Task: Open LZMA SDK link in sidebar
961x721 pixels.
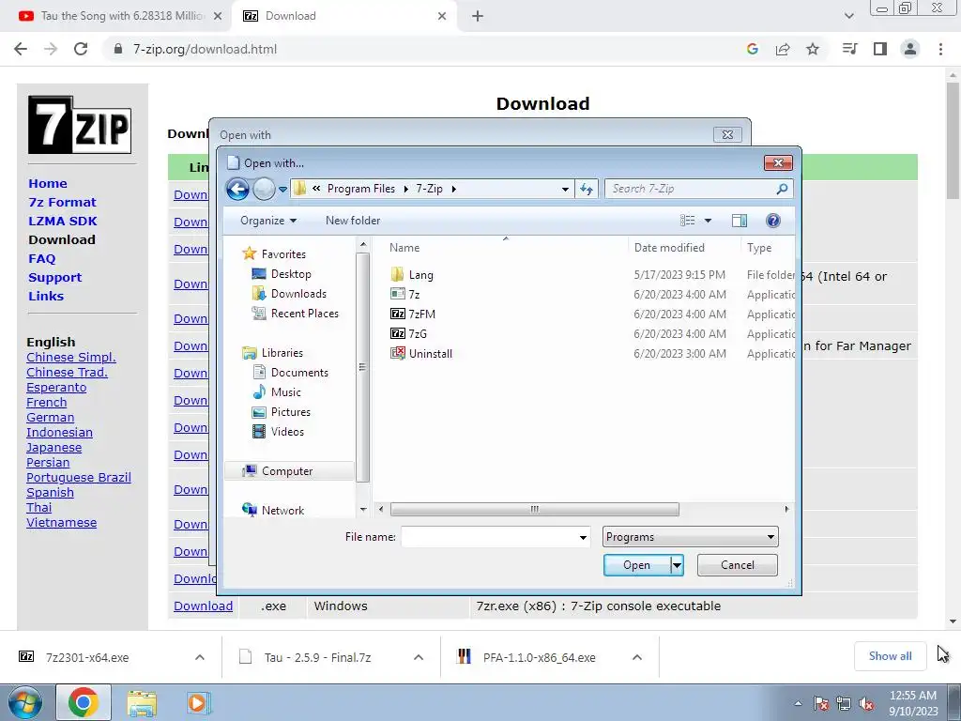Action: pos(63,222)
